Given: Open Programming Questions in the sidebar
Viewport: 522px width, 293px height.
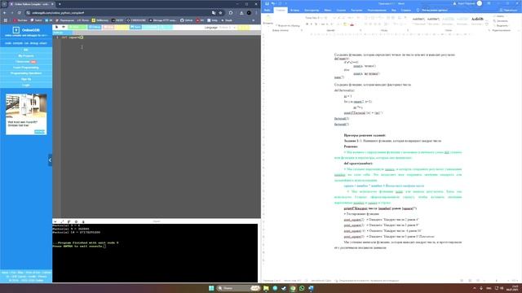Looking at the screenshot, I should pos(26,73).
